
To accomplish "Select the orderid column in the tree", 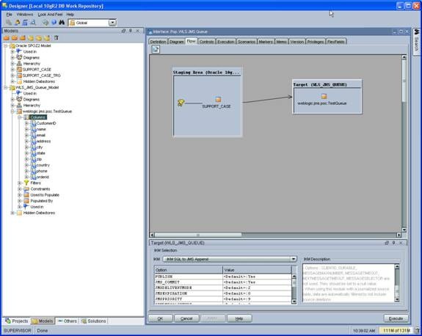I will tap(43, 177).
